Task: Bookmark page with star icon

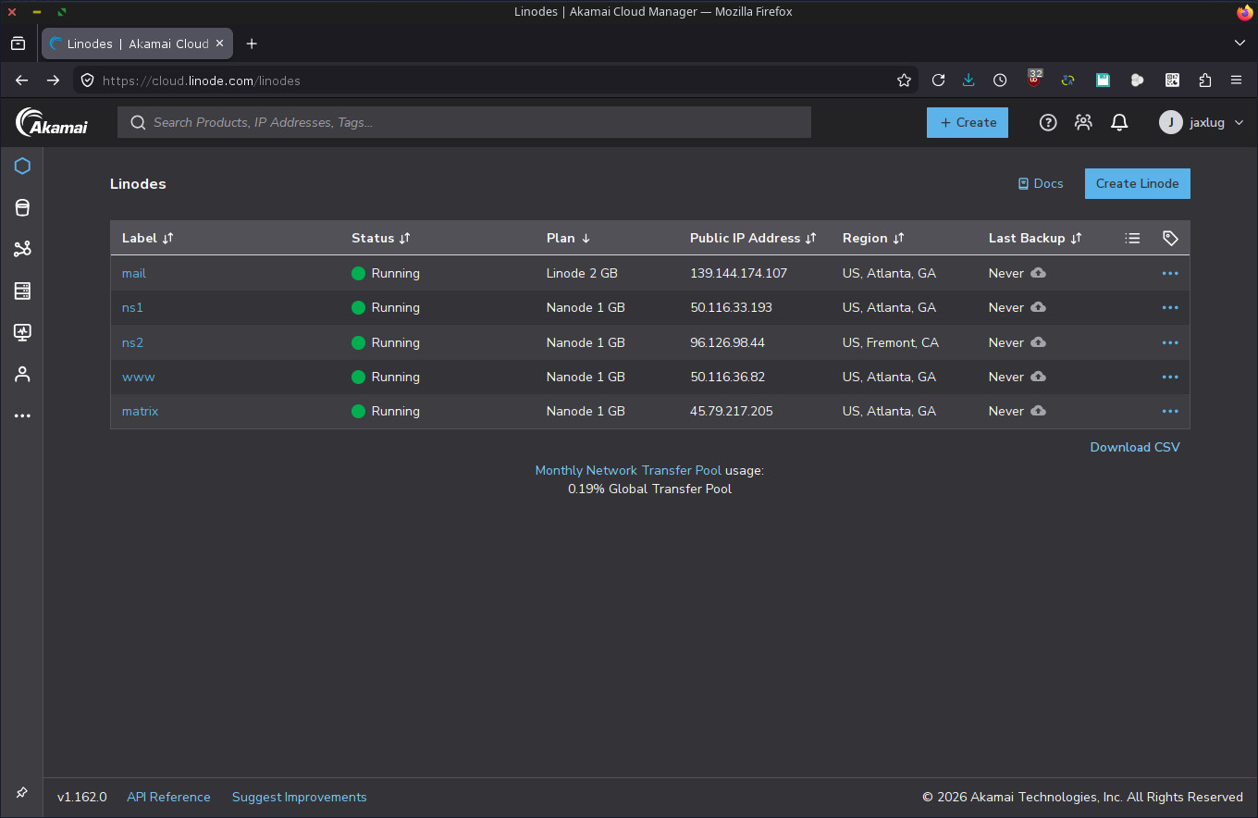Action: (904, 81)
